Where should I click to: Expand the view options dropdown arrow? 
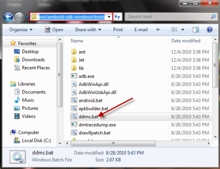pos(183,30)
